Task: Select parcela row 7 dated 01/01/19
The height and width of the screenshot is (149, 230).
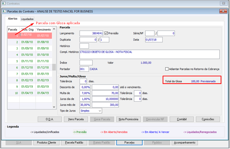Action: 30,74
